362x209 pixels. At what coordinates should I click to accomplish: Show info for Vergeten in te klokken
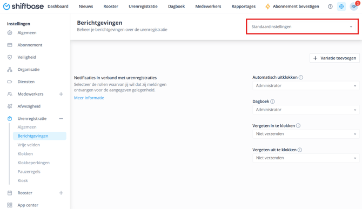298,126
